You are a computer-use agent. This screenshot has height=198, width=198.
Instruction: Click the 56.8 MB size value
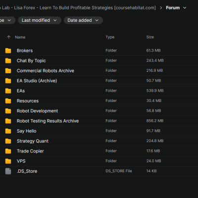click(153, 111)
